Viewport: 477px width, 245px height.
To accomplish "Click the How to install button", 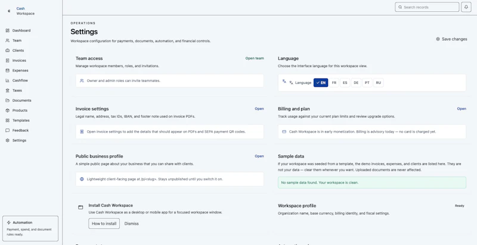I will [x=104, y=224].
